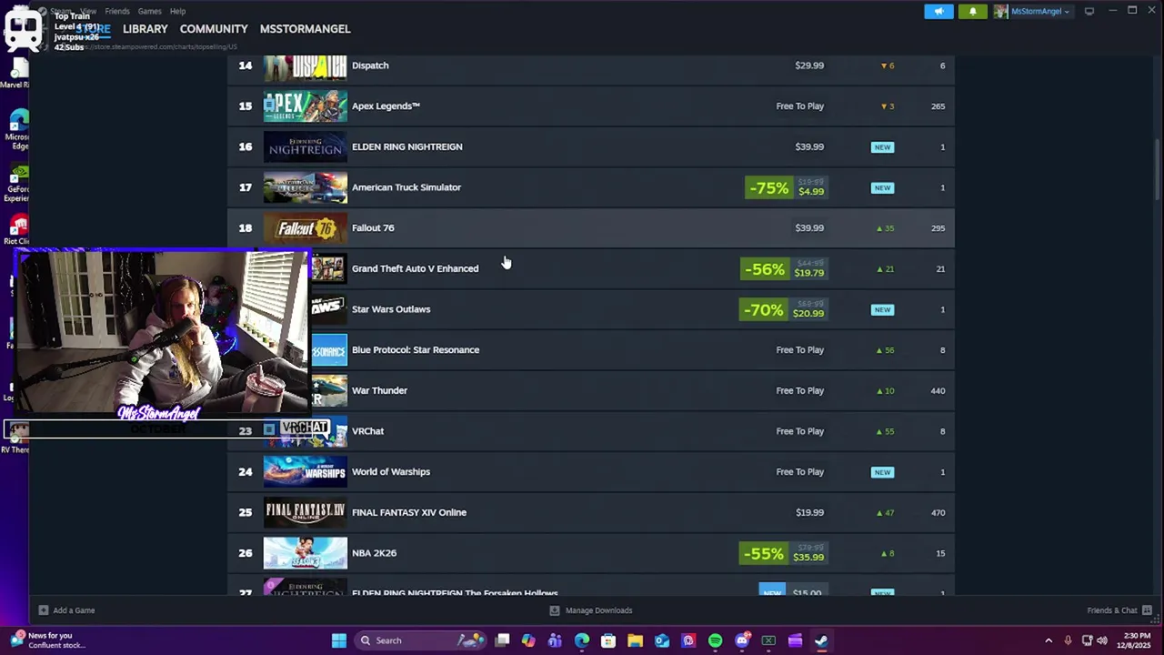Open Steam notifications bell button
This screenshot has width=1164, height=655.
coord(972,11)
